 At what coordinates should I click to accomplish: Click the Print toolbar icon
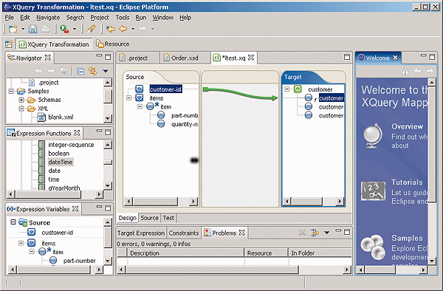[x=45, y=29]
